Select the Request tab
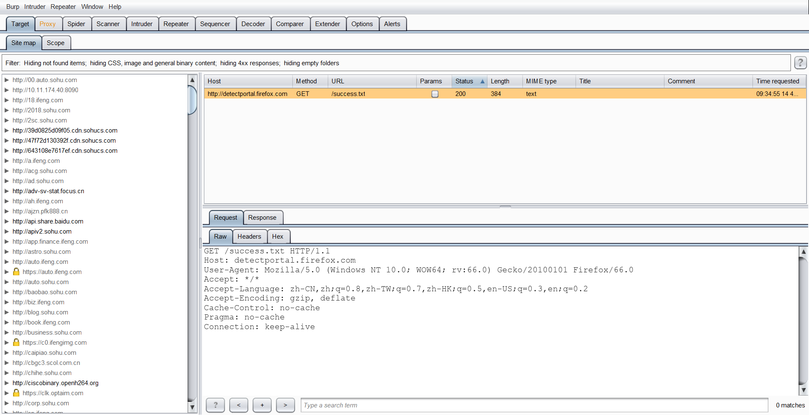Viewport: 809px width, 415px height. click(225, 218)
